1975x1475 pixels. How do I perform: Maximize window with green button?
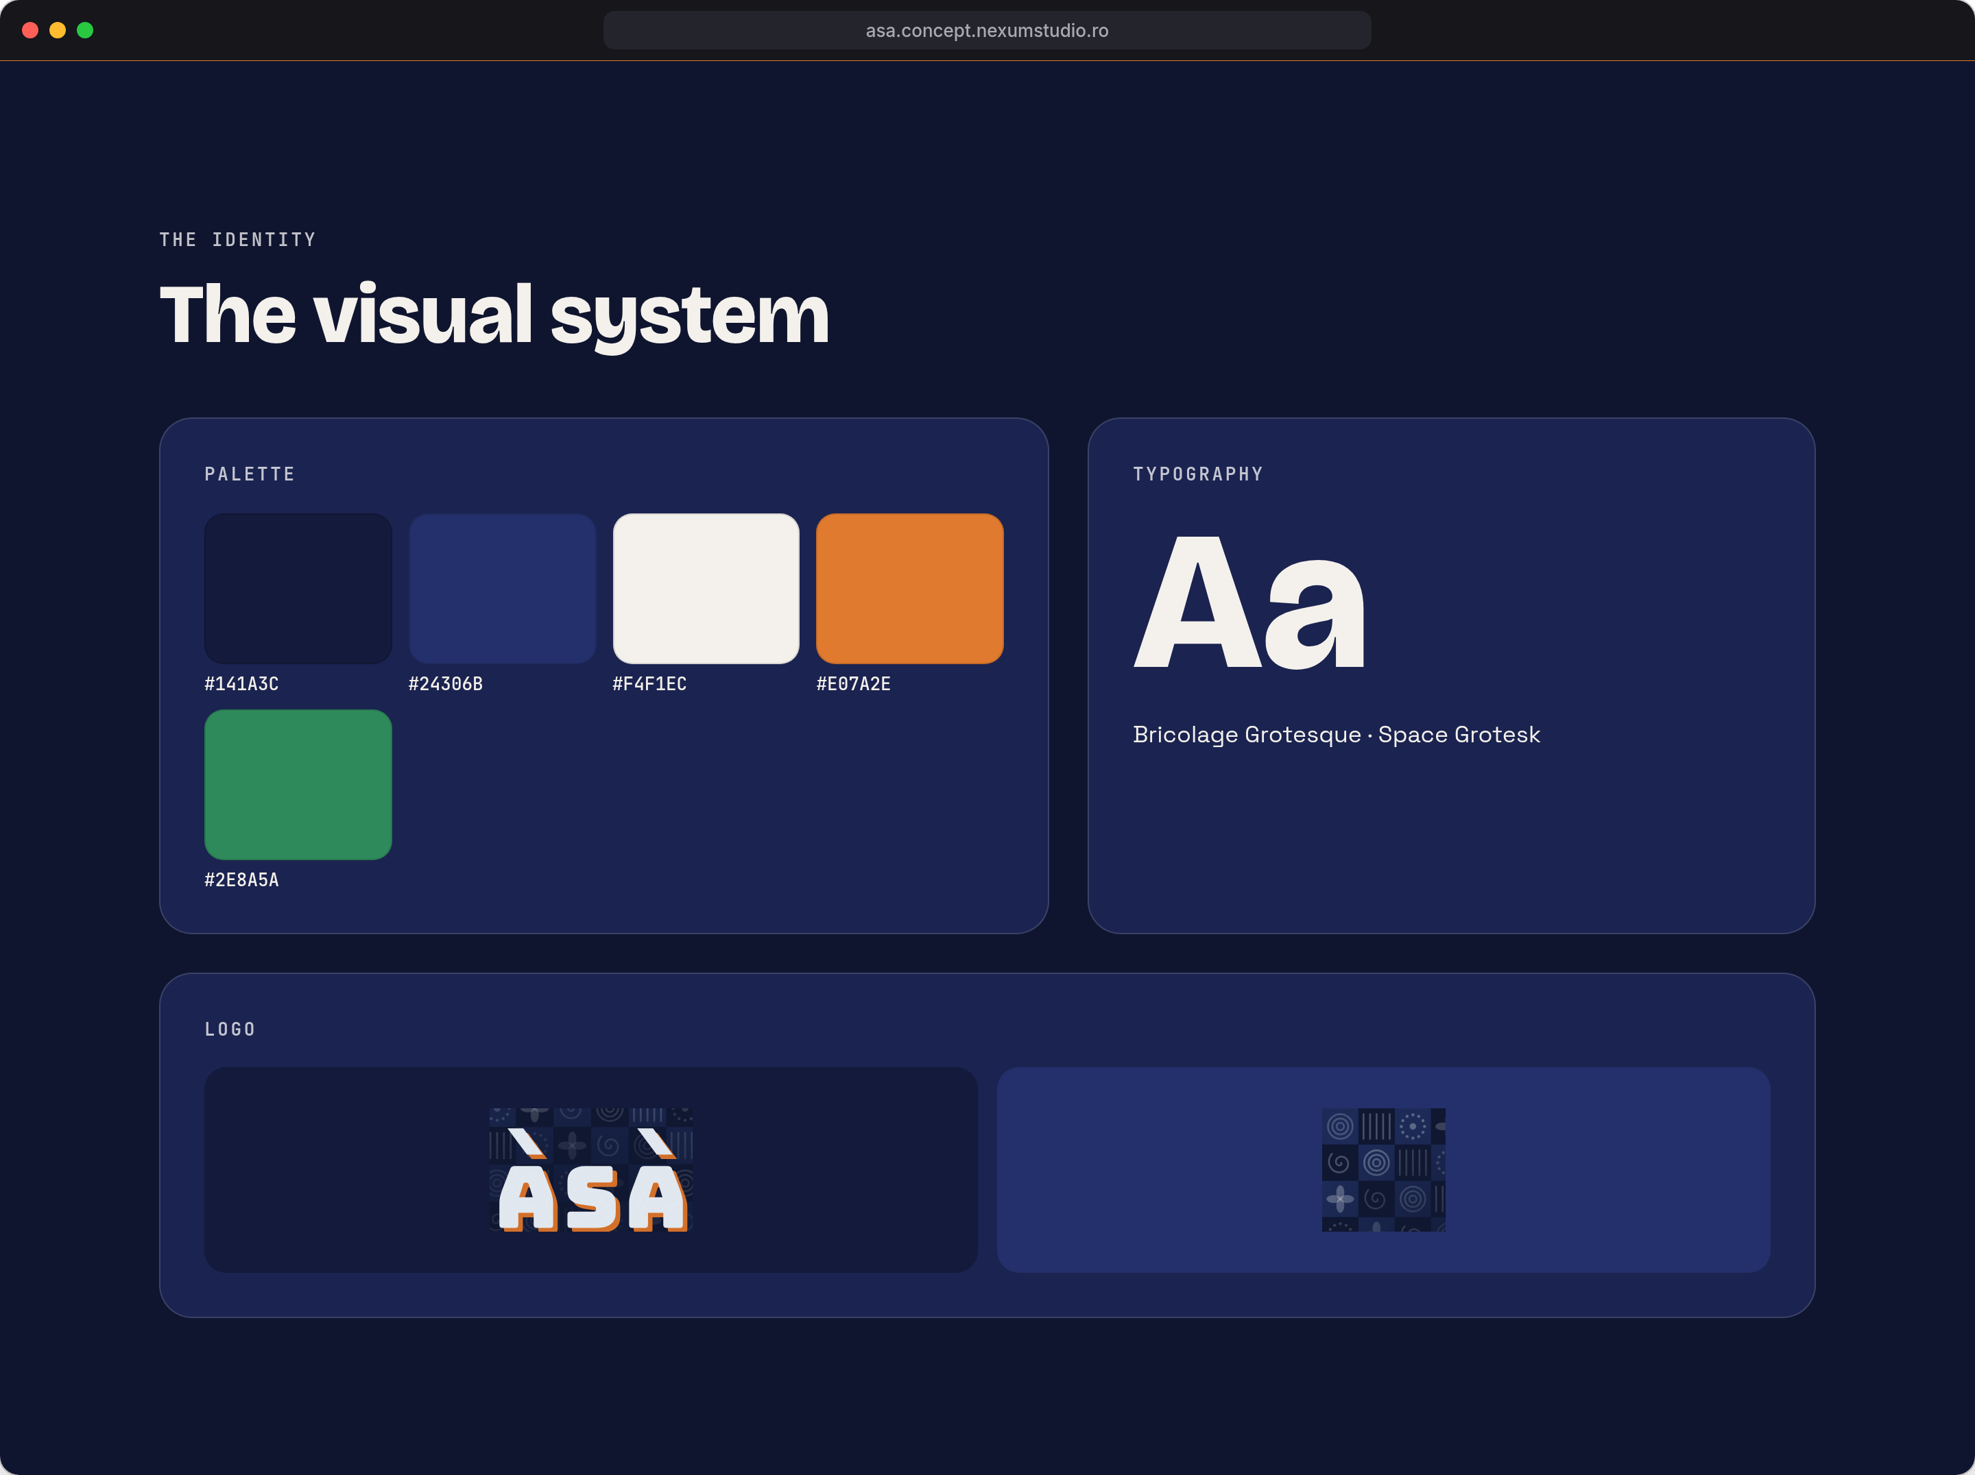[85, 30]
